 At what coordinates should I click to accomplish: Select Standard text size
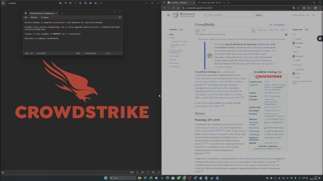294,43
